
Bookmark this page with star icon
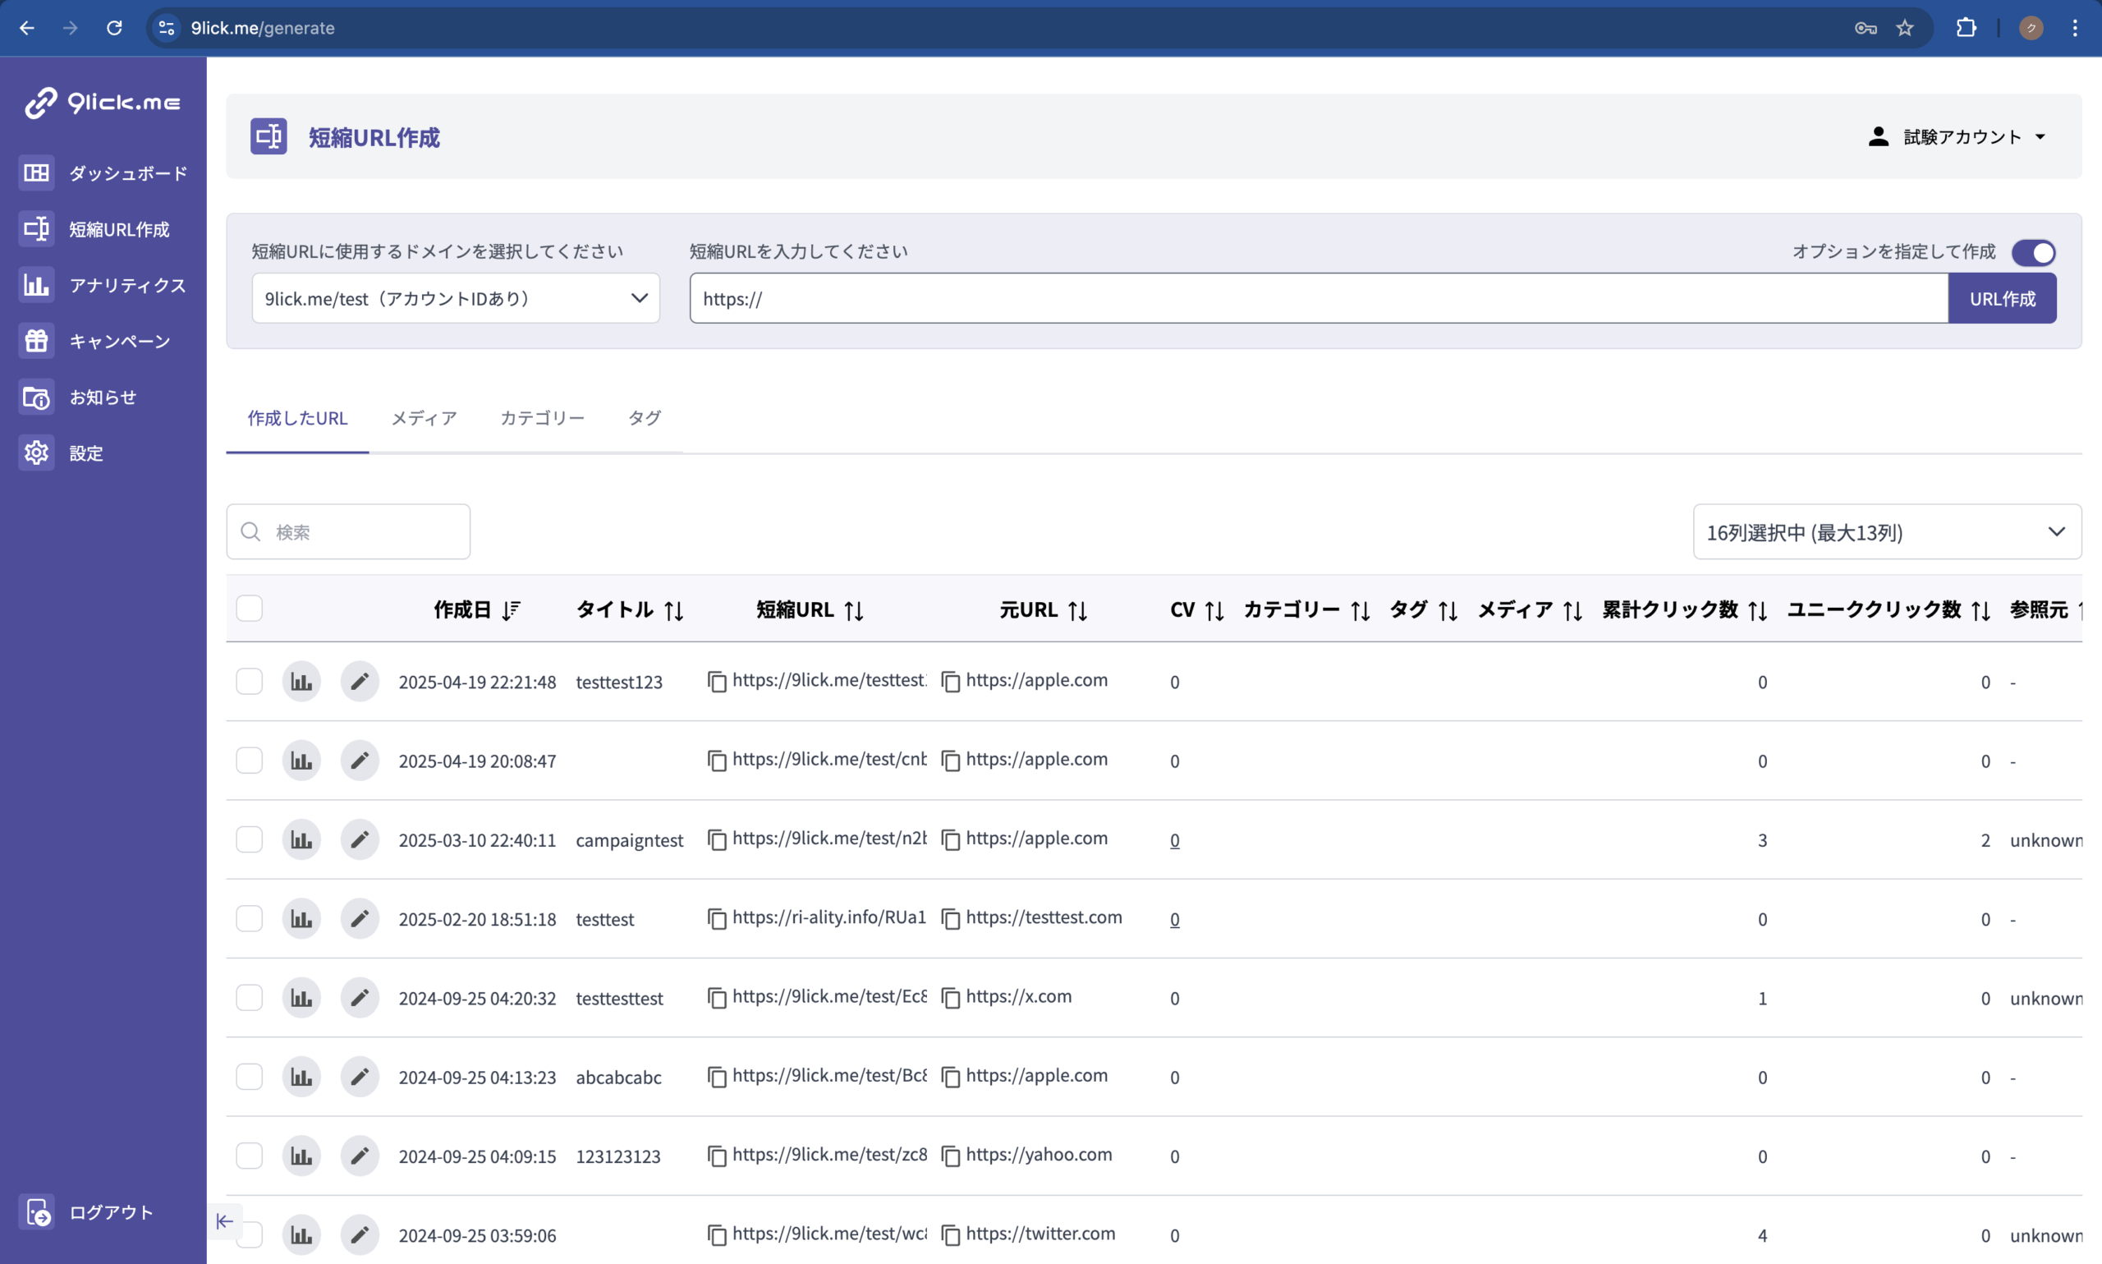tap(1904, 28)
